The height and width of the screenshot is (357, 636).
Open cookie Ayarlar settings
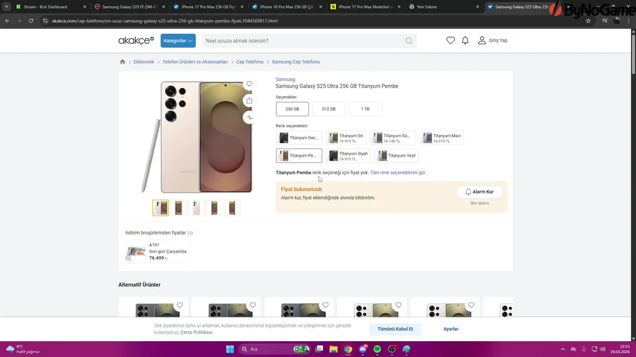pos(451,329)
